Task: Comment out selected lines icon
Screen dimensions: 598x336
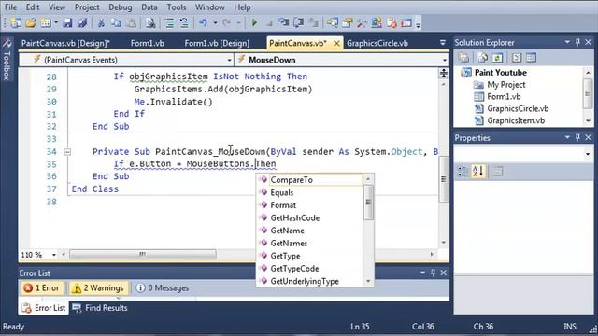Action: click(170, 23)
